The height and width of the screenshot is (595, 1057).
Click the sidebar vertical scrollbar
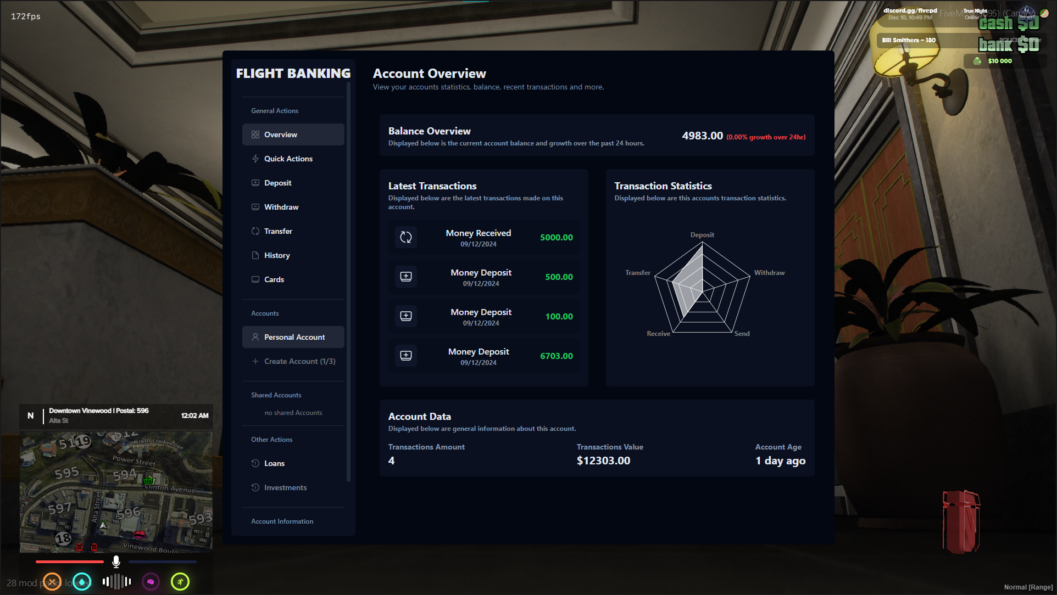coord(348,283)
